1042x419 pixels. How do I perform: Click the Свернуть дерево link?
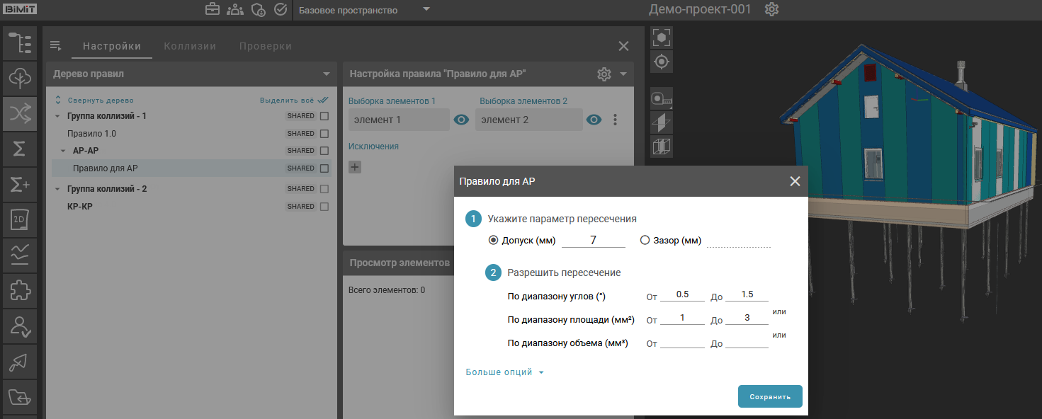point(101,101)
